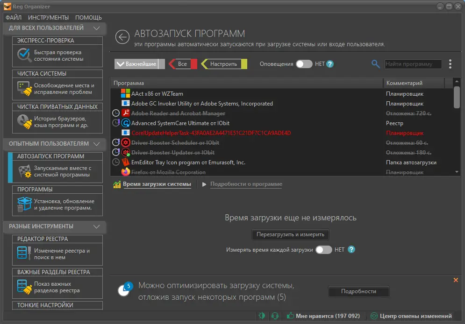This screenshot has width=465, height=324.
Task: Click the Редактор реестра icon
Action: tap(24, 254)
